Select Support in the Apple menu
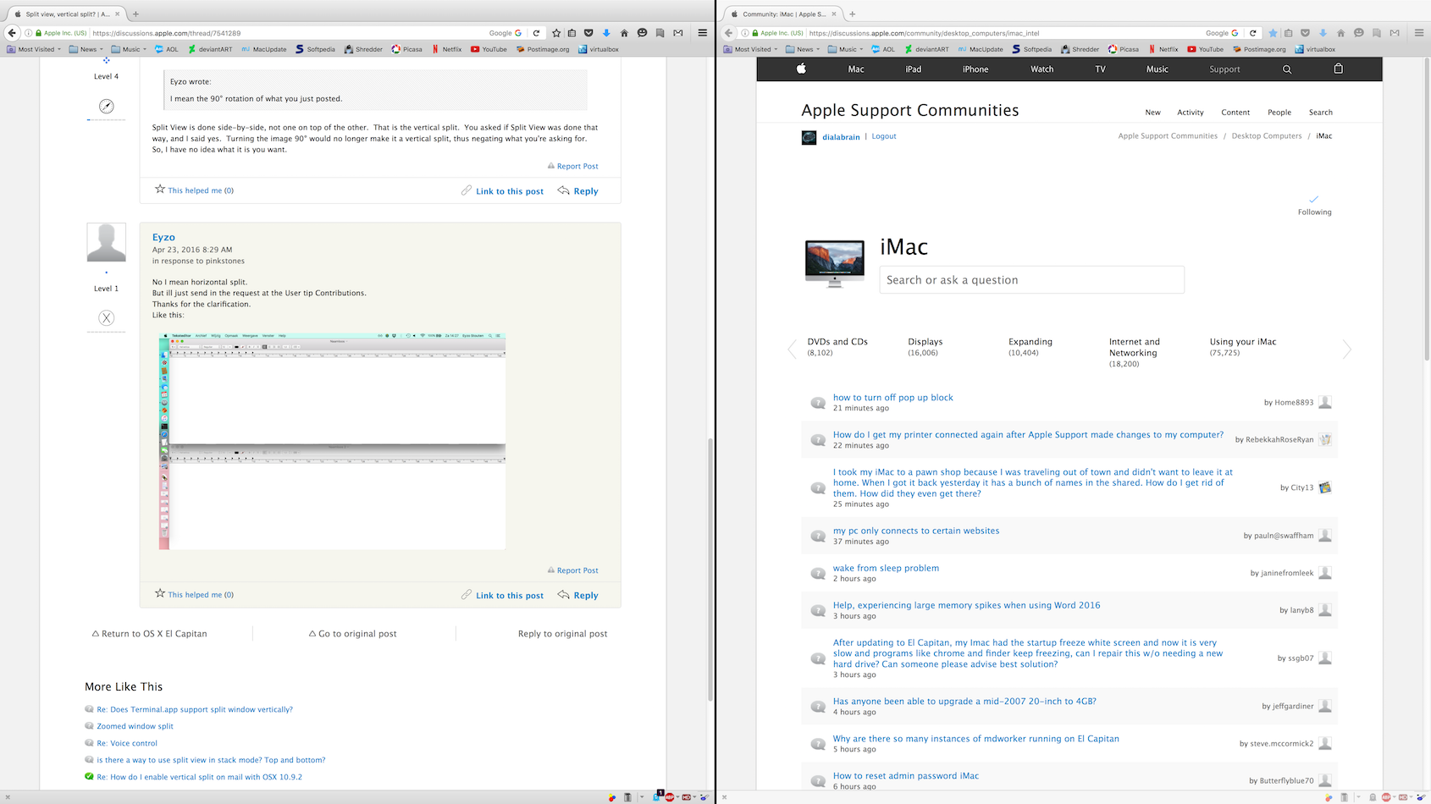 [x=1224, y=69]
